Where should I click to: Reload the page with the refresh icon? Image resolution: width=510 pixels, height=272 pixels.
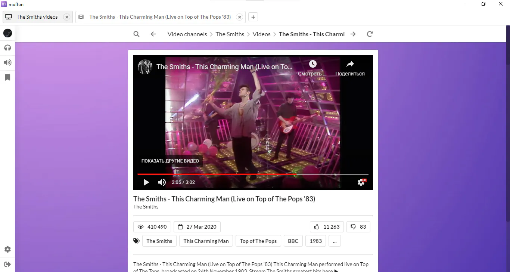(x=370, y=34)
